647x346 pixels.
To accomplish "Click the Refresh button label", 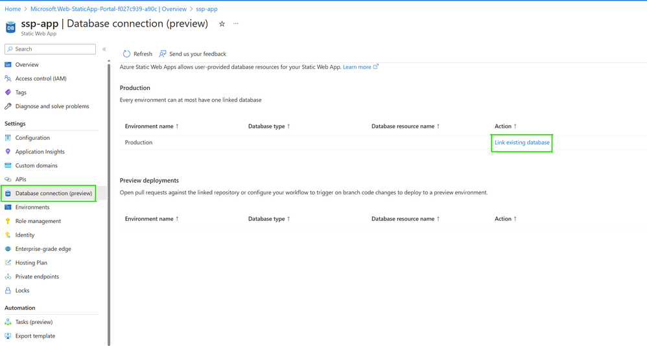I will 143,54.
